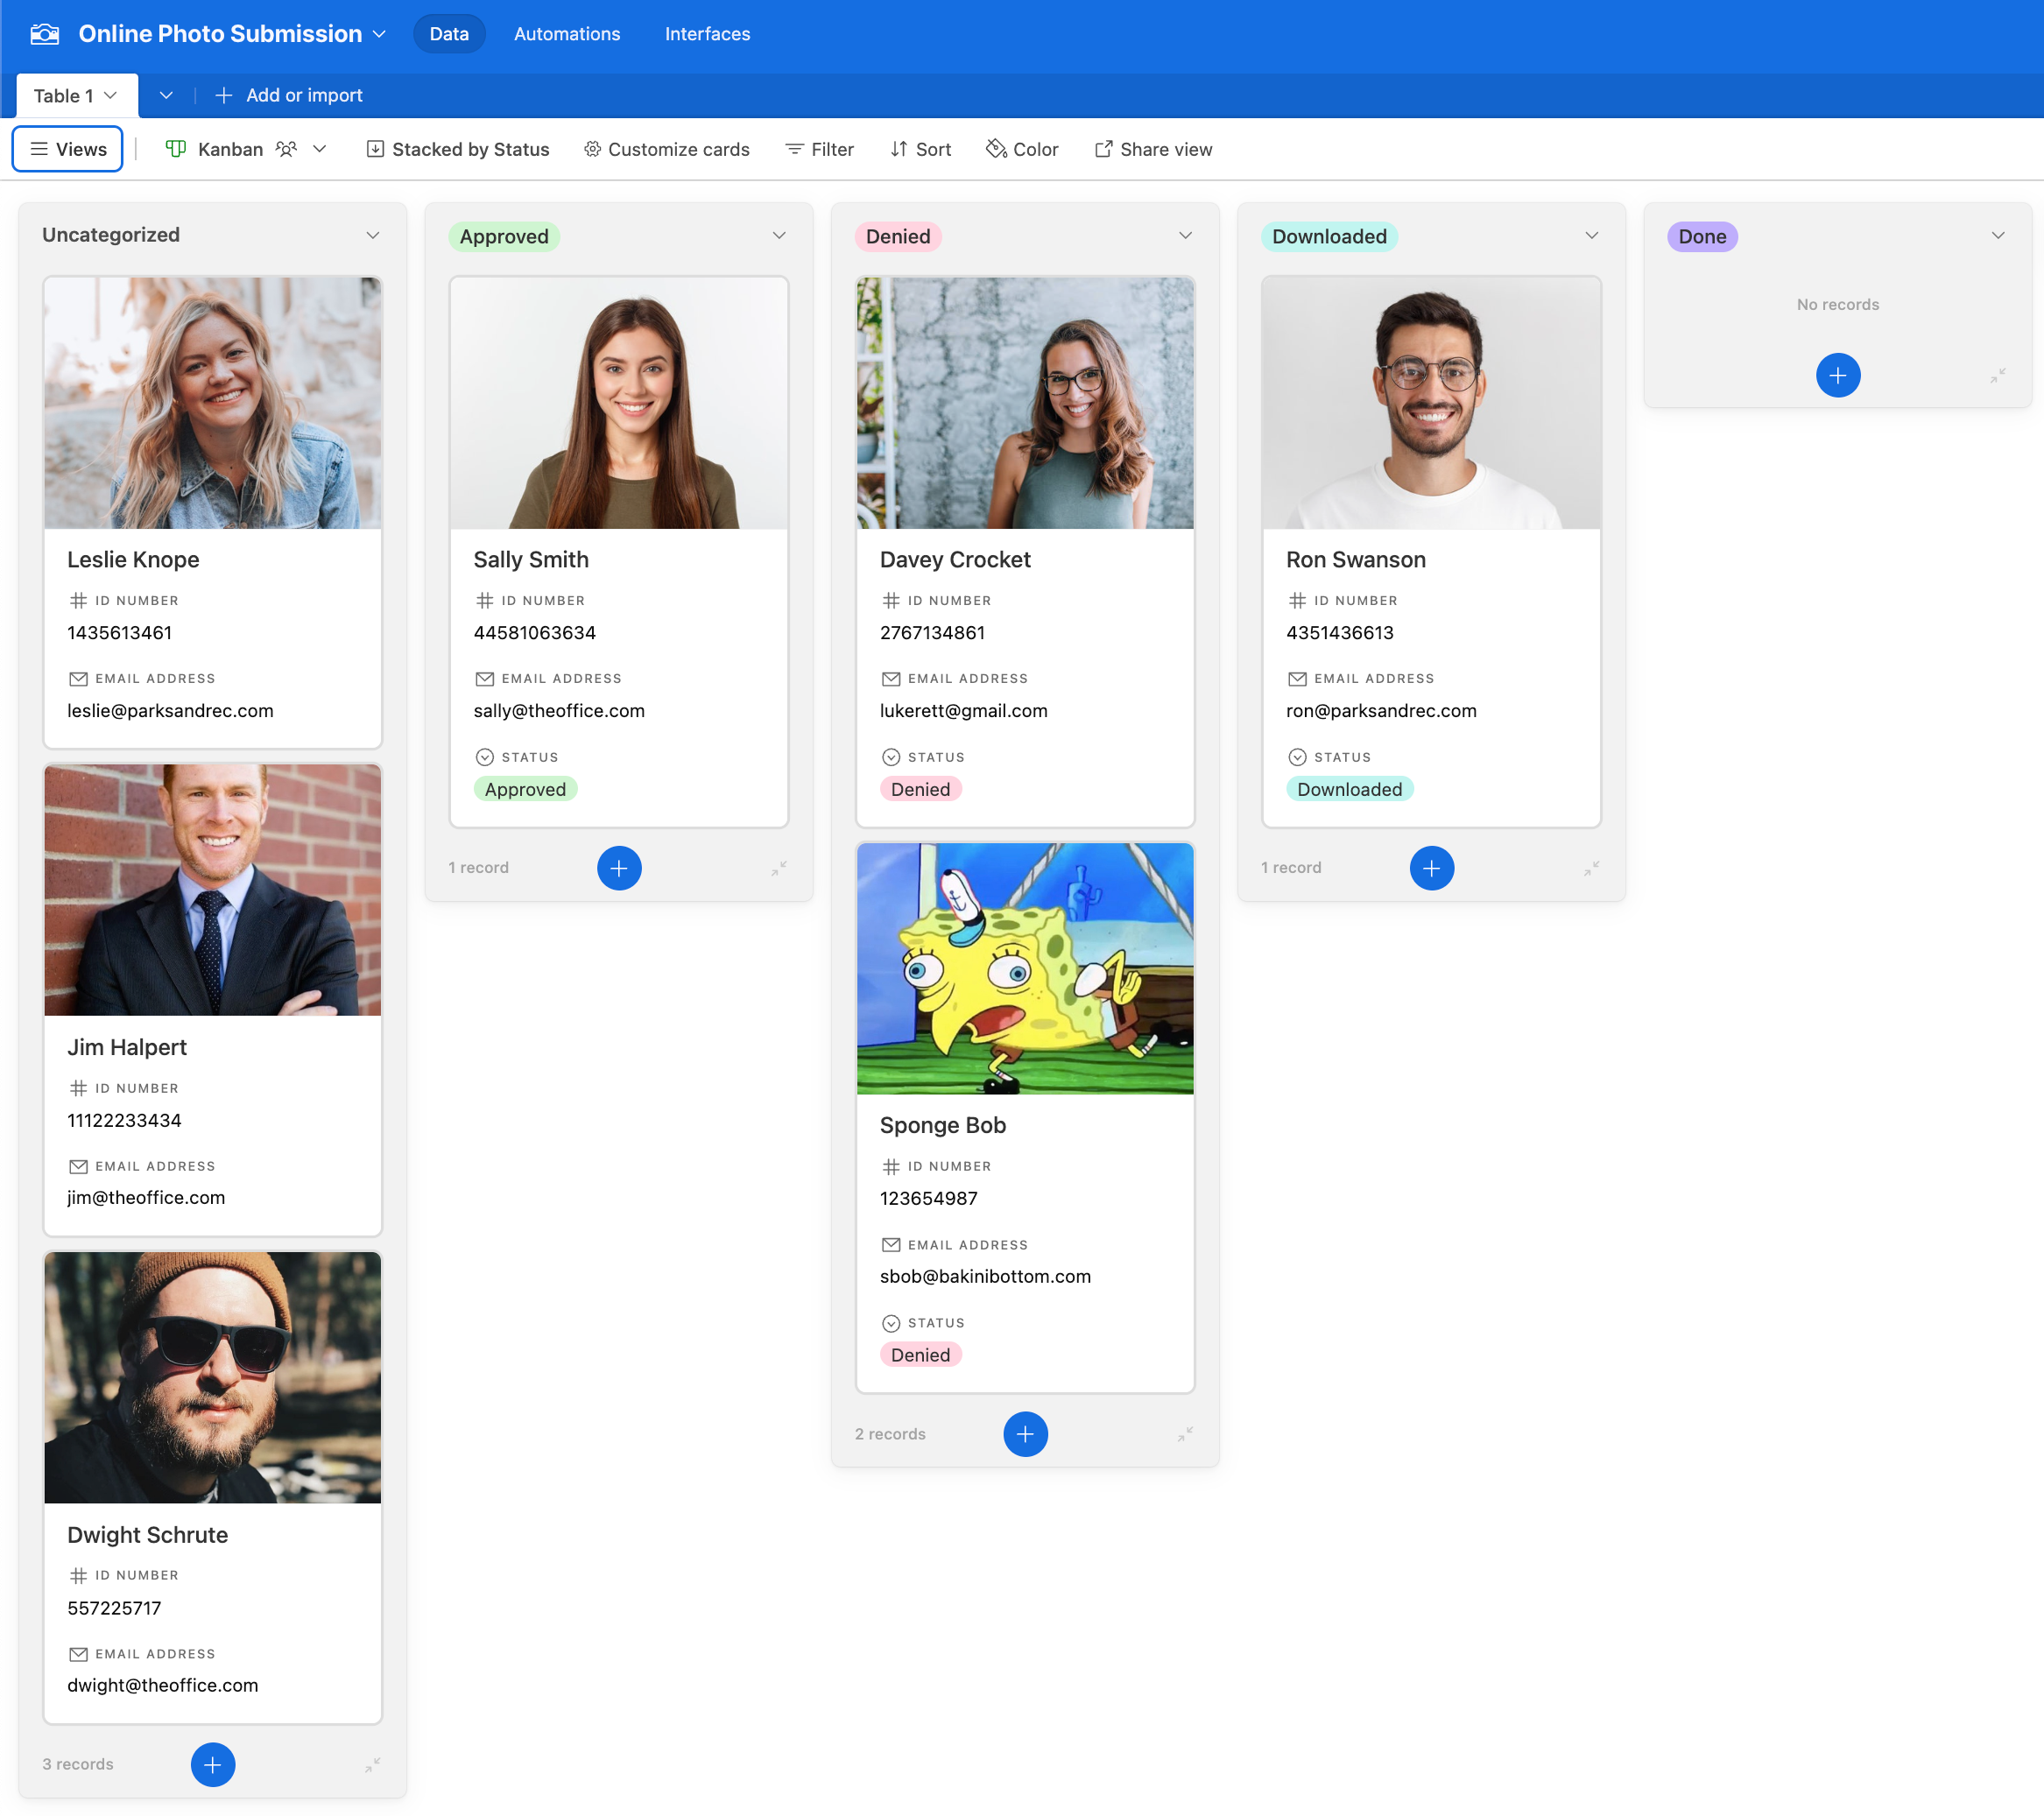Image resolution: width=2044 pixels, height=1816 pixels.
Task: Click the Done stack header label
Action: click(x=1702, y=236)
